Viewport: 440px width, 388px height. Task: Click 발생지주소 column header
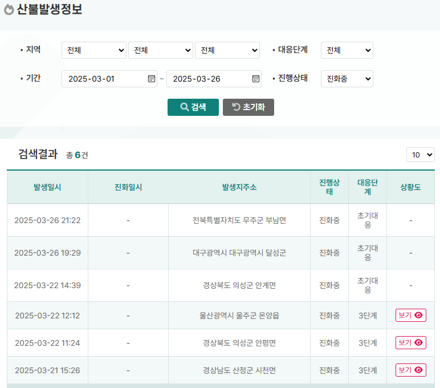(239, 187)
